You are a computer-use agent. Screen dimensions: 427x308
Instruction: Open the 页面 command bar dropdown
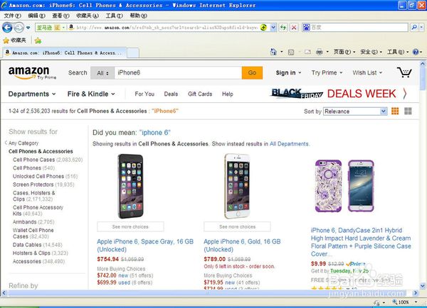click(344, 52)
